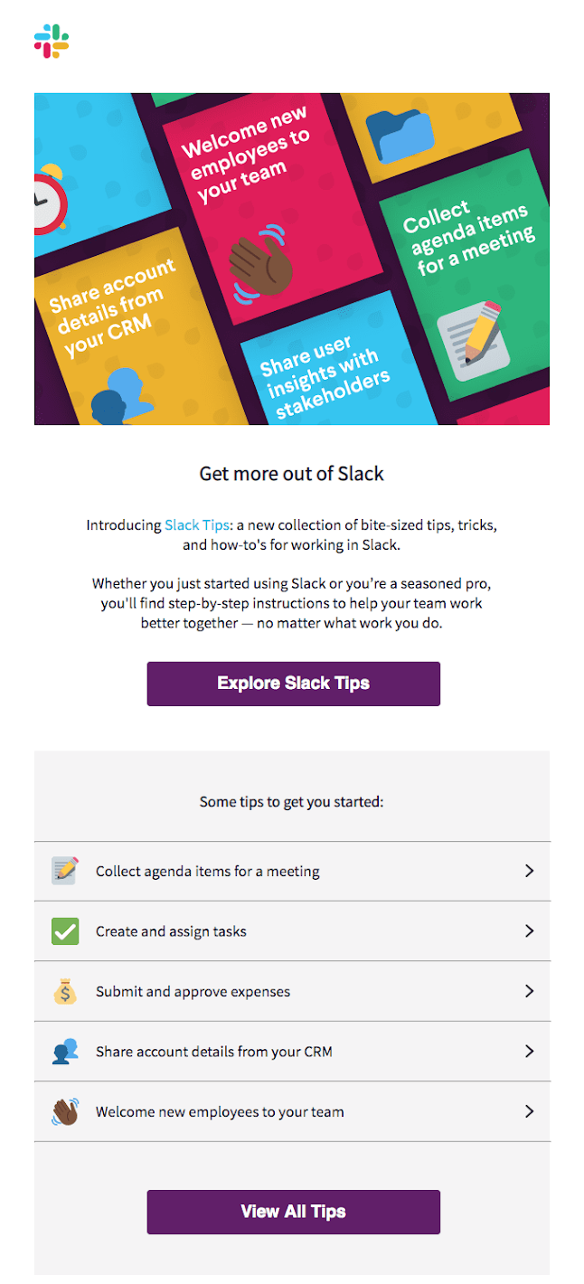Click the View All Tips button

294,1212
